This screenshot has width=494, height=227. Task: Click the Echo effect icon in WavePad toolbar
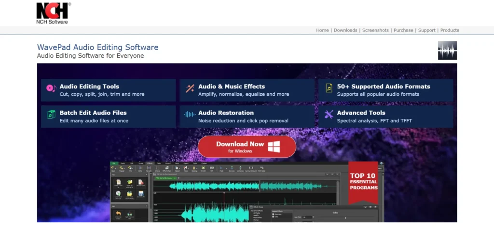140,168
